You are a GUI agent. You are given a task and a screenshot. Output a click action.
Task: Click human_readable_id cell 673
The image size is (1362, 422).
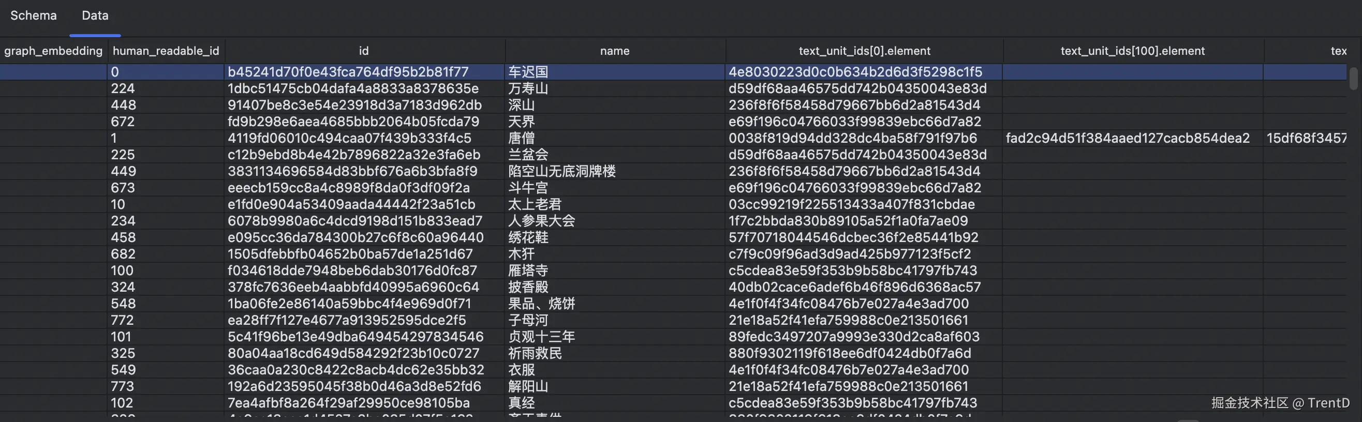166,188
